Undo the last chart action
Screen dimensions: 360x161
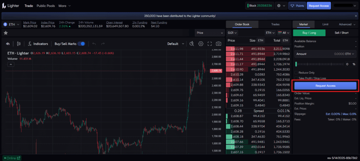[x=94, y=44]
